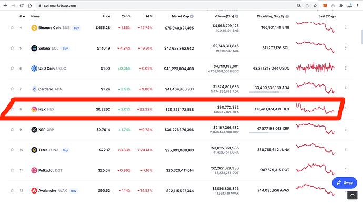Toggle watchlist star for Polkadot

point(12,170)
